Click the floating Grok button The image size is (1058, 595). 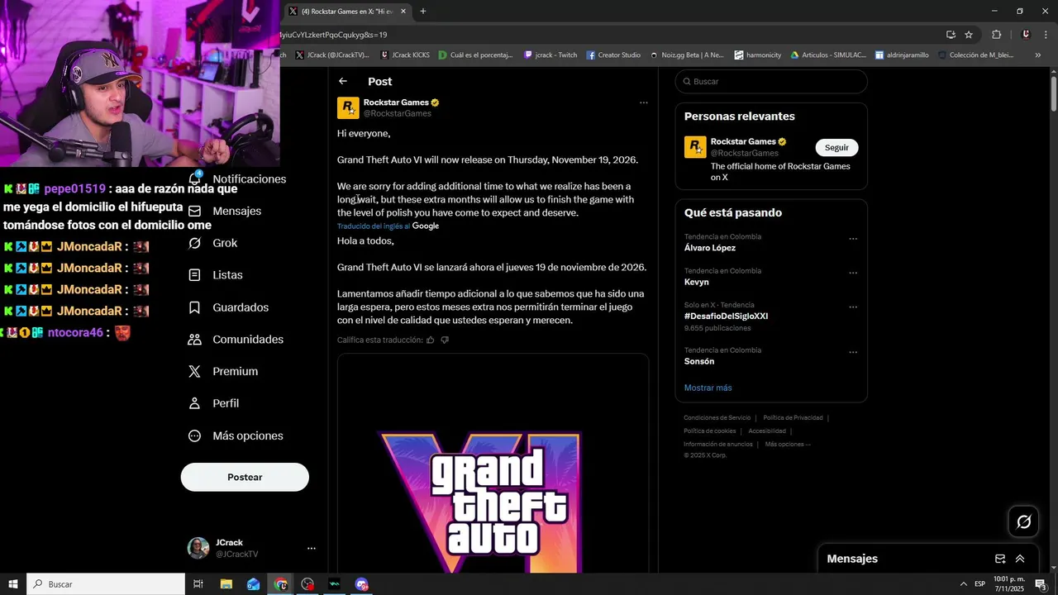[x=1023, y=521]
